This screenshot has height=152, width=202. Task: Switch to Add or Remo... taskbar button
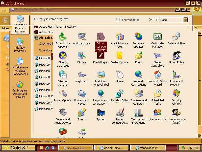pos(112,148)
